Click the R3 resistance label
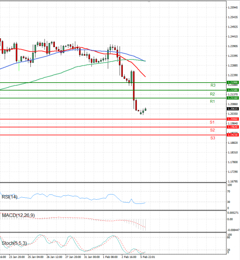240x260 pixels. [213, 85]
